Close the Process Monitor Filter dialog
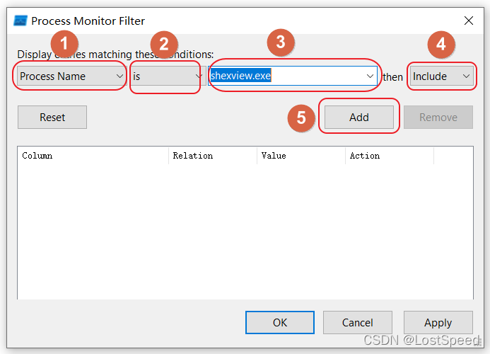 point(469,21)
